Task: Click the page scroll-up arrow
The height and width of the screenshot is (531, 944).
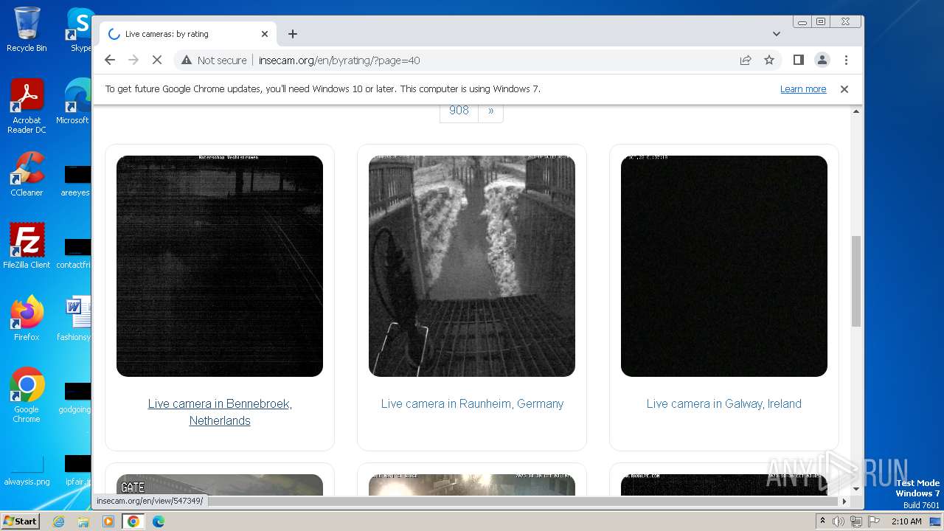Action: coord(856,111)
